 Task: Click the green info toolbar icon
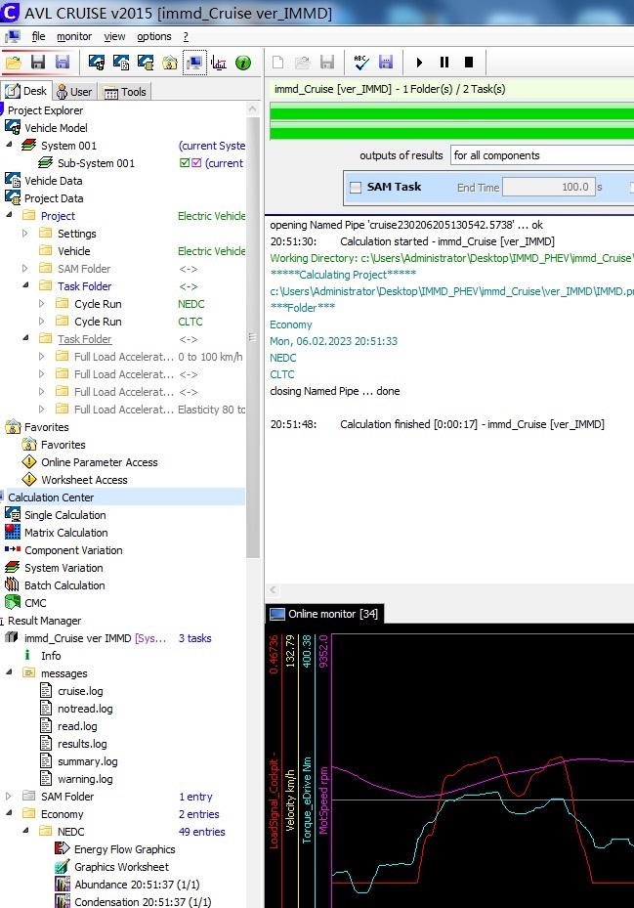click(243, 63)
